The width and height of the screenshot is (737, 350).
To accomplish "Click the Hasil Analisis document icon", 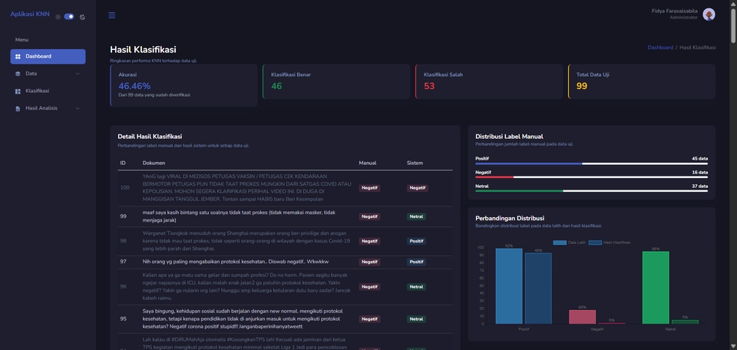I will [x=18, y=108].
